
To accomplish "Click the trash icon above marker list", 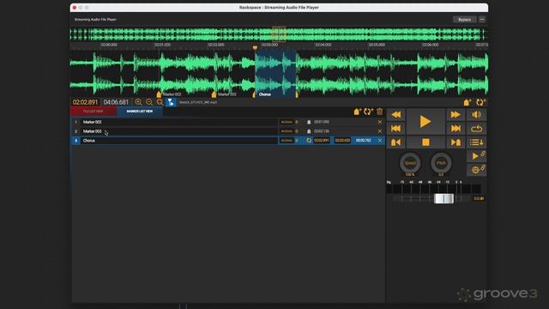I will (379, 112).
